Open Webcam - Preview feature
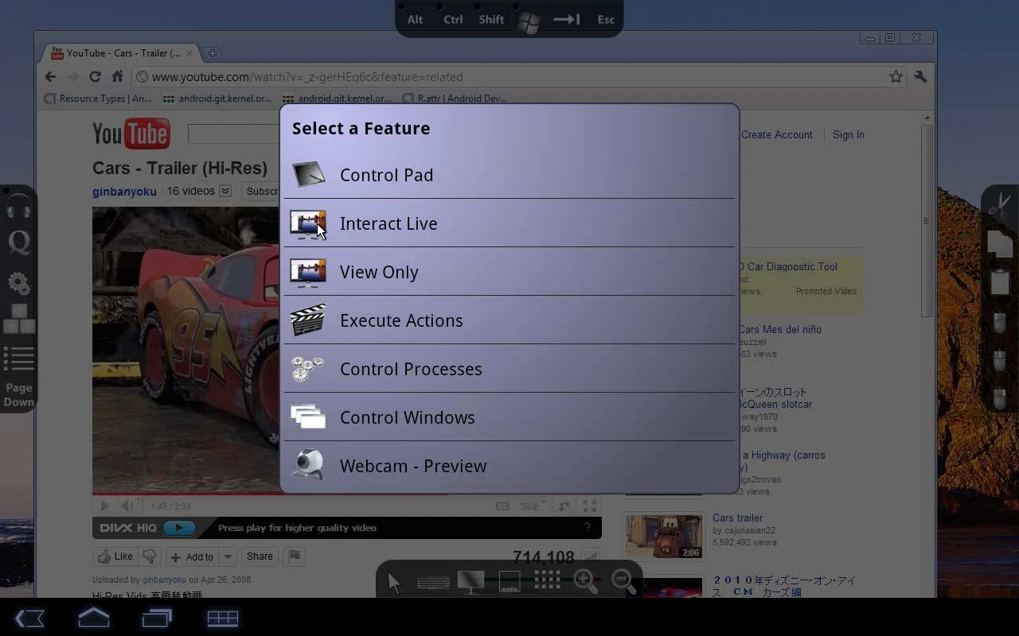 509,466
